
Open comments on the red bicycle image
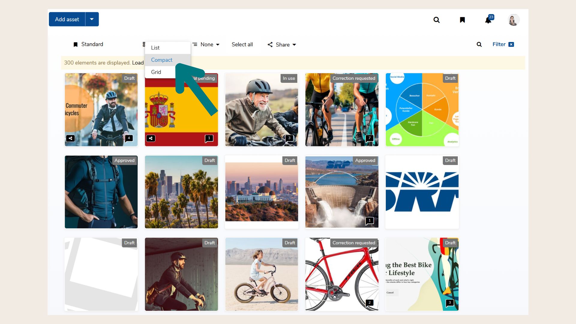pos(370,303)
